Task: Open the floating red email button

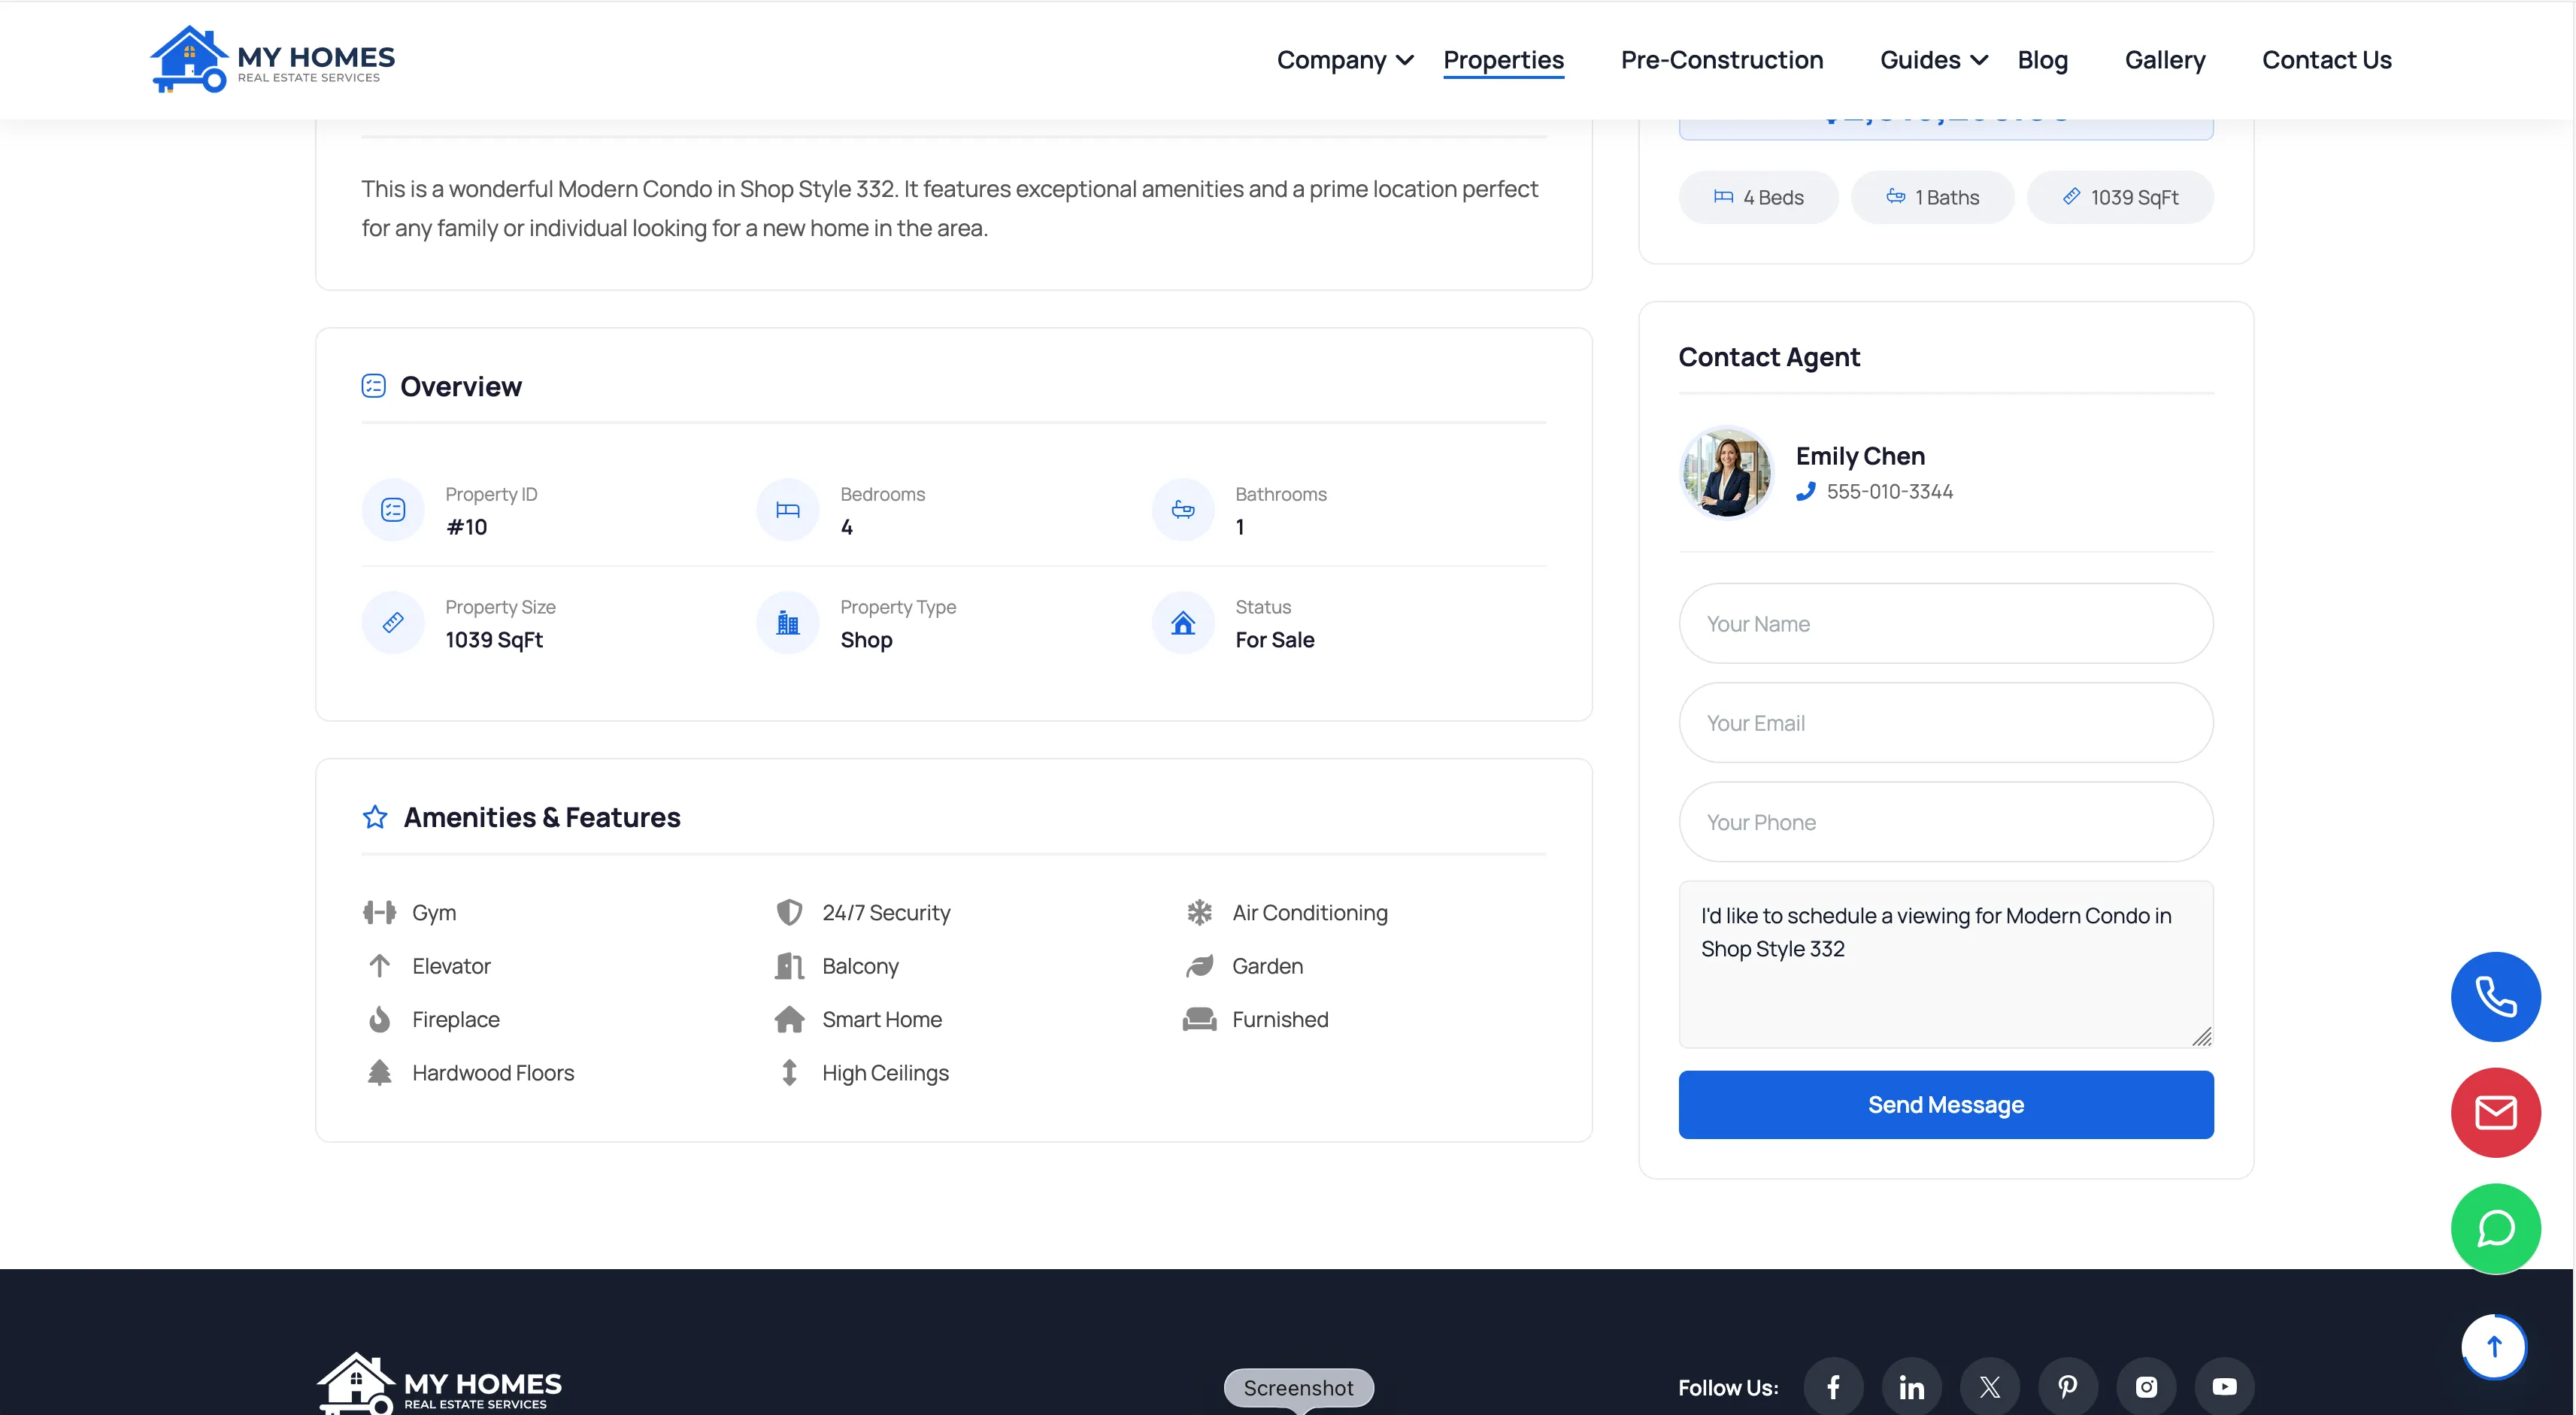Action: [x=2495, y=1112]
